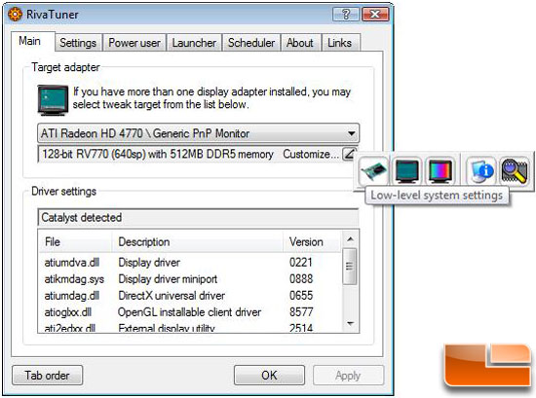The height and width of the screenshot is (398, 536).
Task: Sort by the File column header
Action: tap(76, 241)
